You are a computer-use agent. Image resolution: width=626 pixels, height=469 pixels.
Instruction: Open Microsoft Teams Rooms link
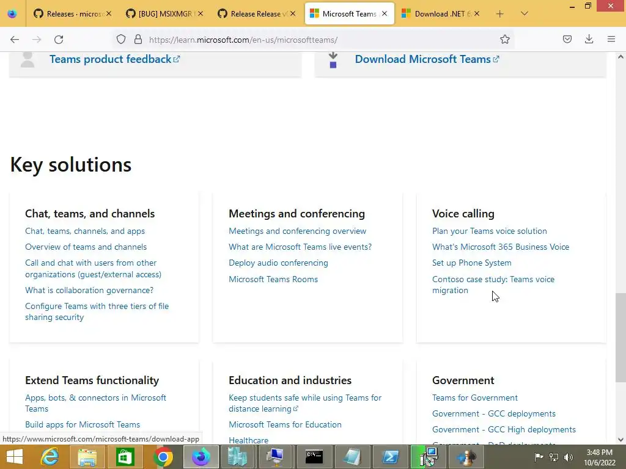[273, 279]
